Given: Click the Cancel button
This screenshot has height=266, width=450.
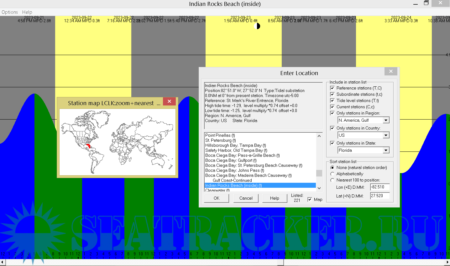Looking at the screenshot, I should tap(246, 198).
